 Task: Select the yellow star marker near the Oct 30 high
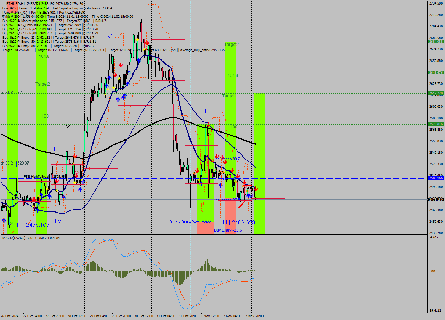(137, 40)
